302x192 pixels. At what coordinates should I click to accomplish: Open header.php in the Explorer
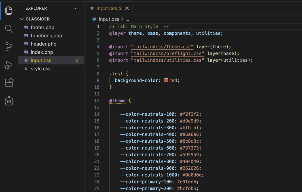click(x=43, y=44)
